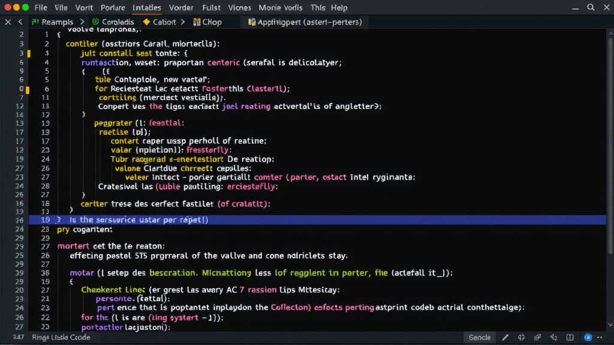The height and width of the screenshot is (345, 614).
Task: Click the blue circular account icon
Action: pyautogui.click(x=588, y=337)
